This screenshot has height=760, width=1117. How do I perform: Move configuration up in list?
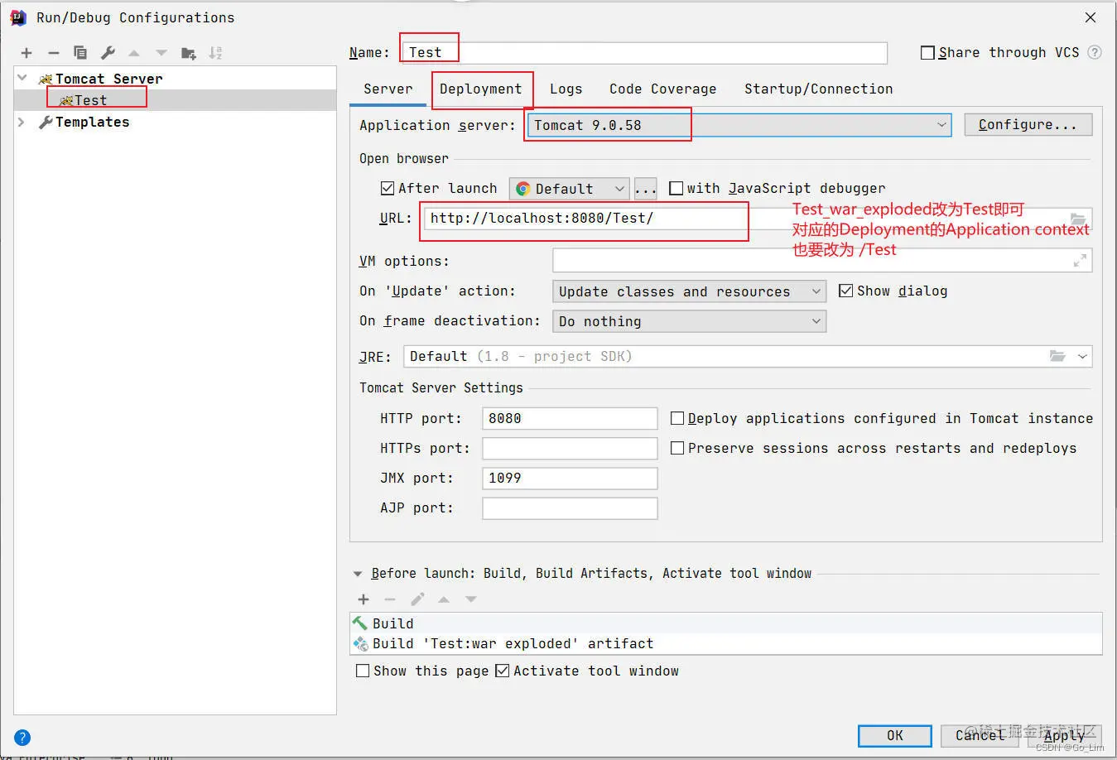[x=134, y=53]
